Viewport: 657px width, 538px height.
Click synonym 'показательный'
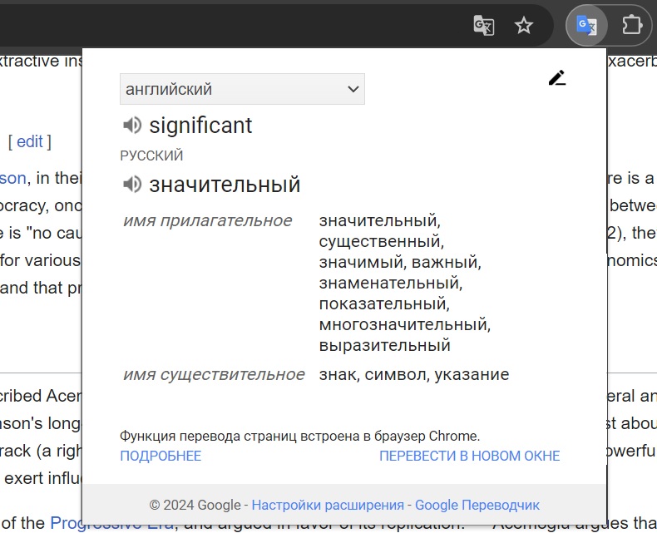tap(384, 304)
